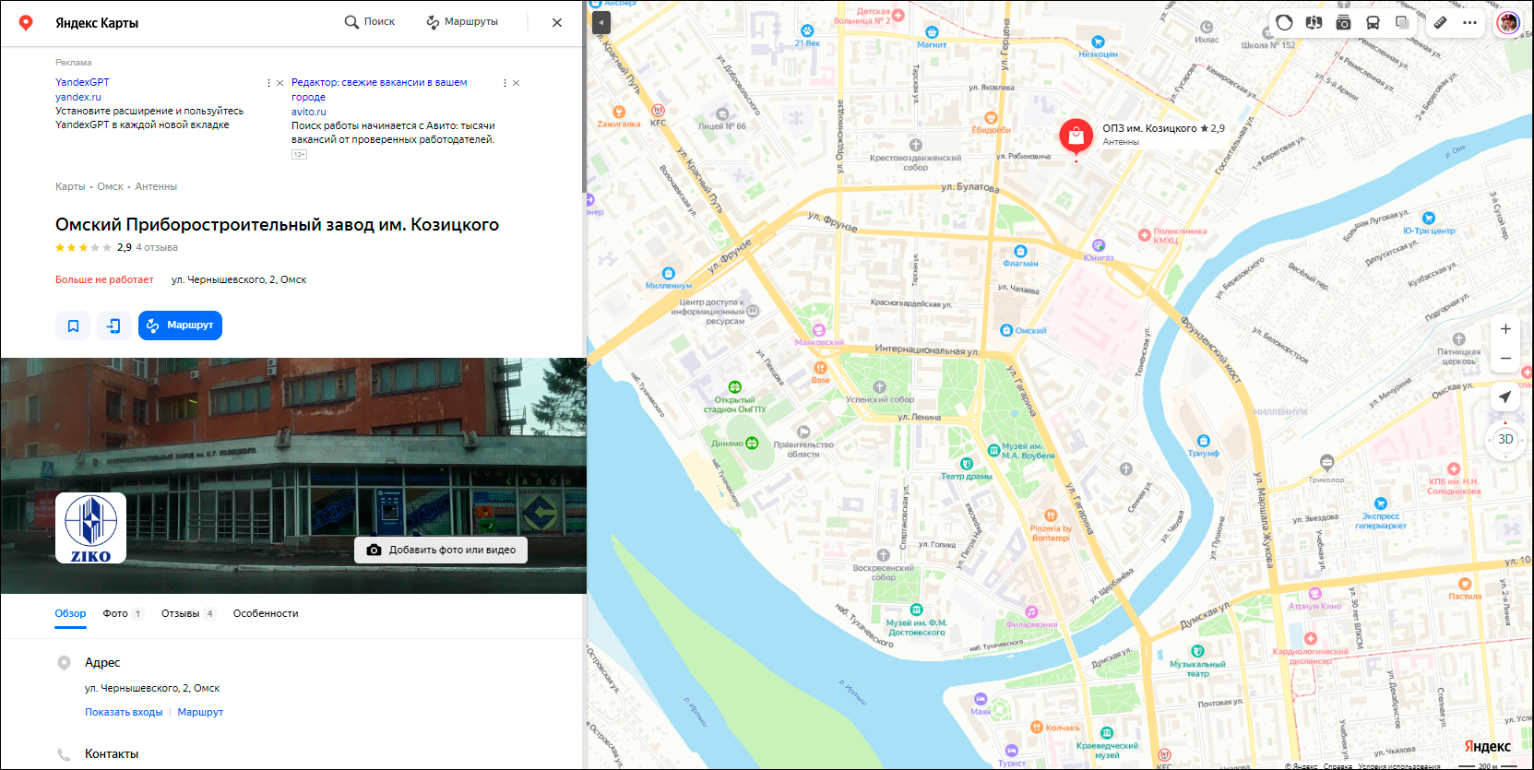1534x770 pixels.
Task: Open the user profile avatar
Action: coord(1508,23)
